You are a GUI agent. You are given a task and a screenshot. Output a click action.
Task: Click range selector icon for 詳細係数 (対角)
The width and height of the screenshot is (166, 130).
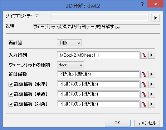point(144,104)
